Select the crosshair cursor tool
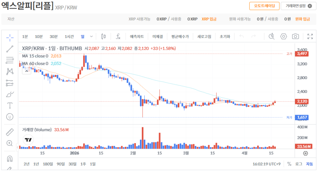Screen dimensions: 318x172 coord(10,38)
